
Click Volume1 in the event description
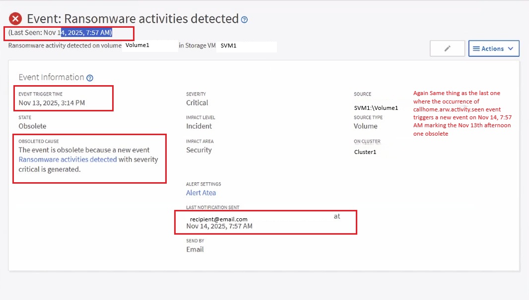[137, 45]
